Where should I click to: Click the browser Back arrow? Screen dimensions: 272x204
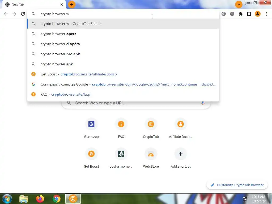point(6,14)
